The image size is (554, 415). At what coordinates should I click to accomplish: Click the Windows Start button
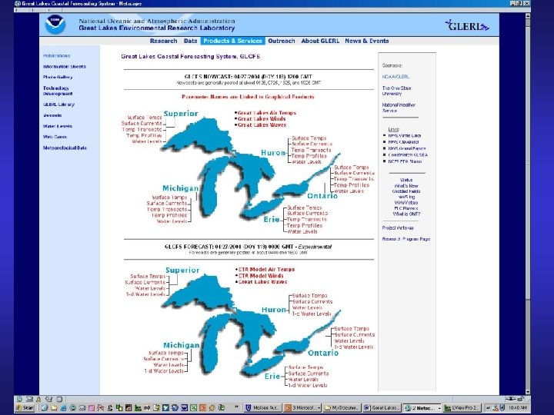25,407
